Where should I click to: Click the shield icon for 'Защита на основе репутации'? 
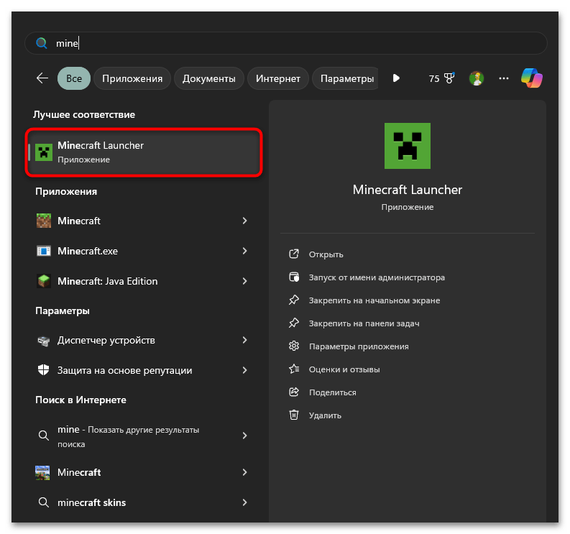(44, 370)
